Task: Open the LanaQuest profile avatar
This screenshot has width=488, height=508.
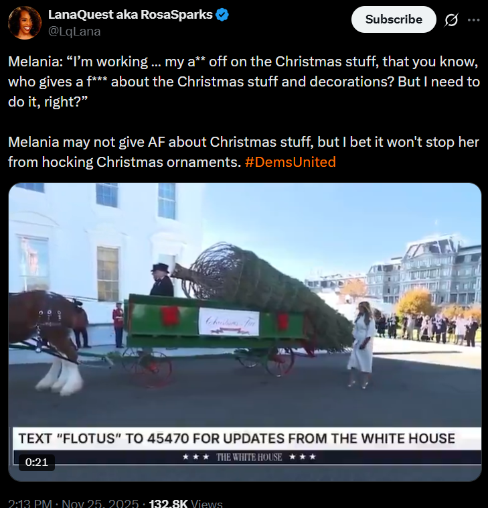Action: pos(25,23)
